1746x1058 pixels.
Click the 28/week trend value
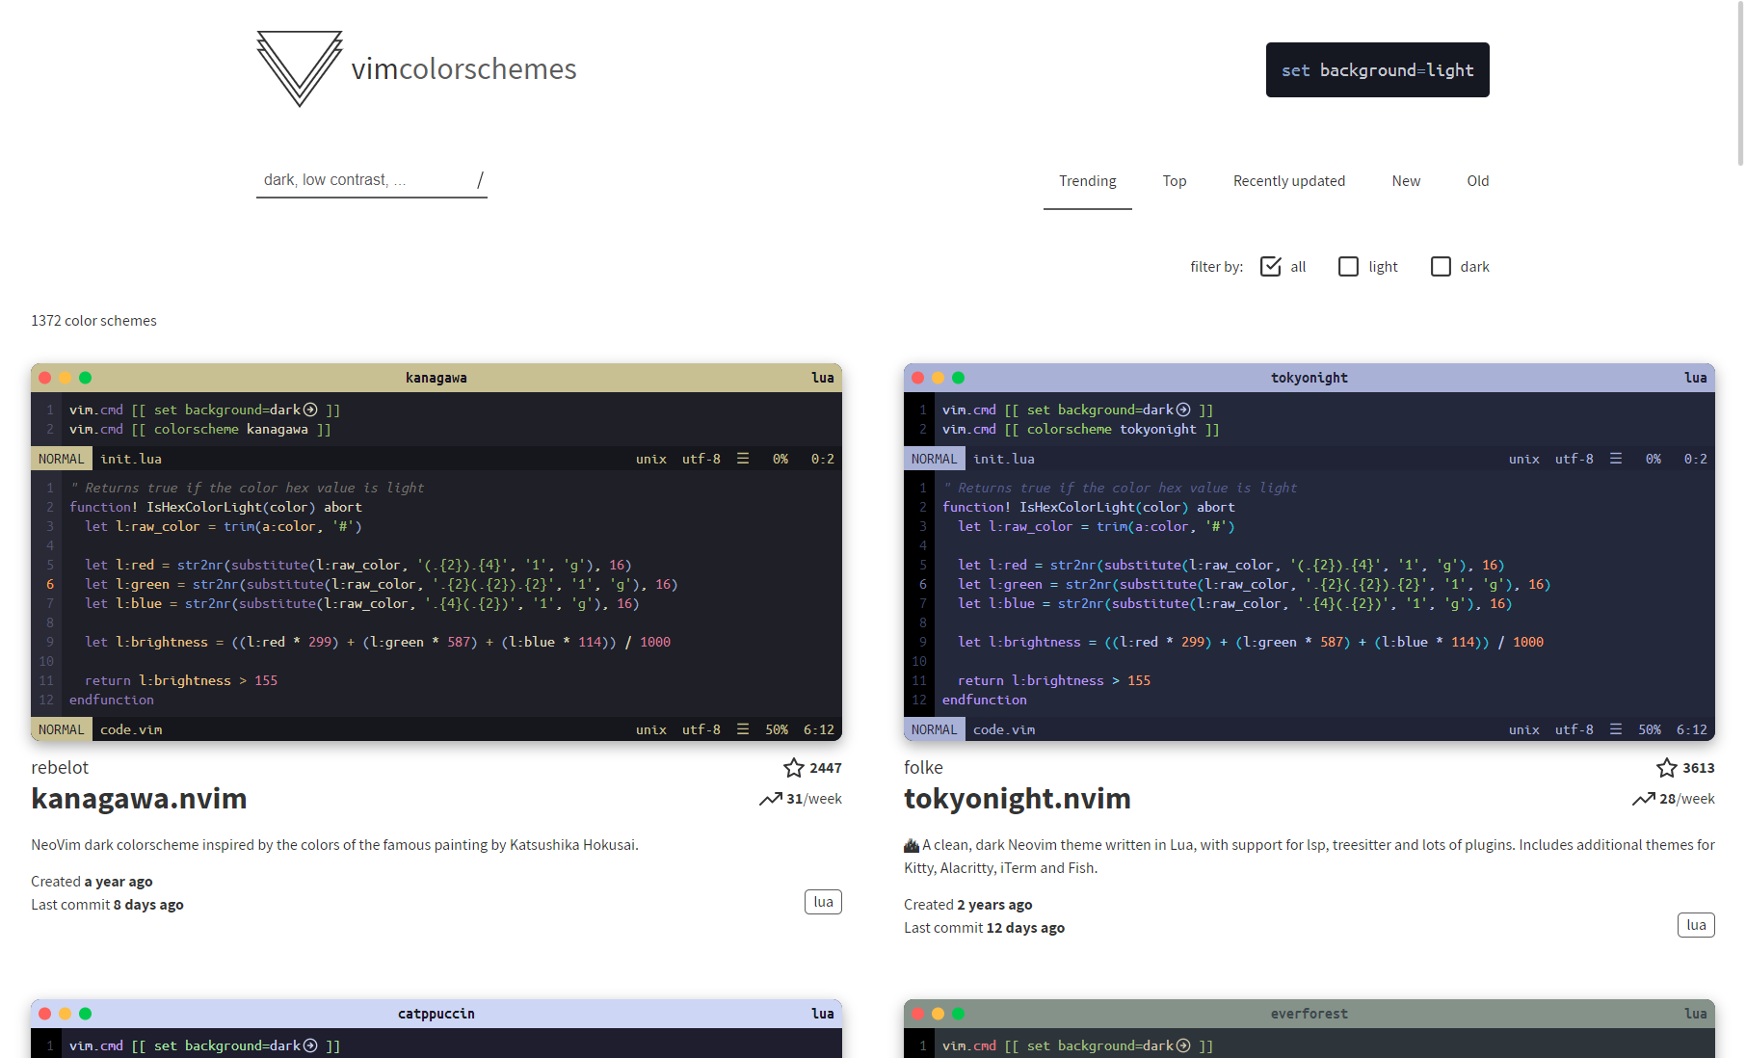[x=1687, y=799]
